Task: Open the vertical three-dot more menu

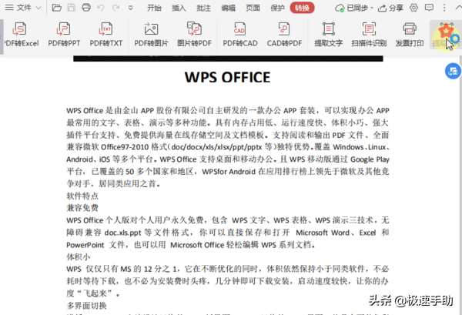Action: click(x=444, y=8)
